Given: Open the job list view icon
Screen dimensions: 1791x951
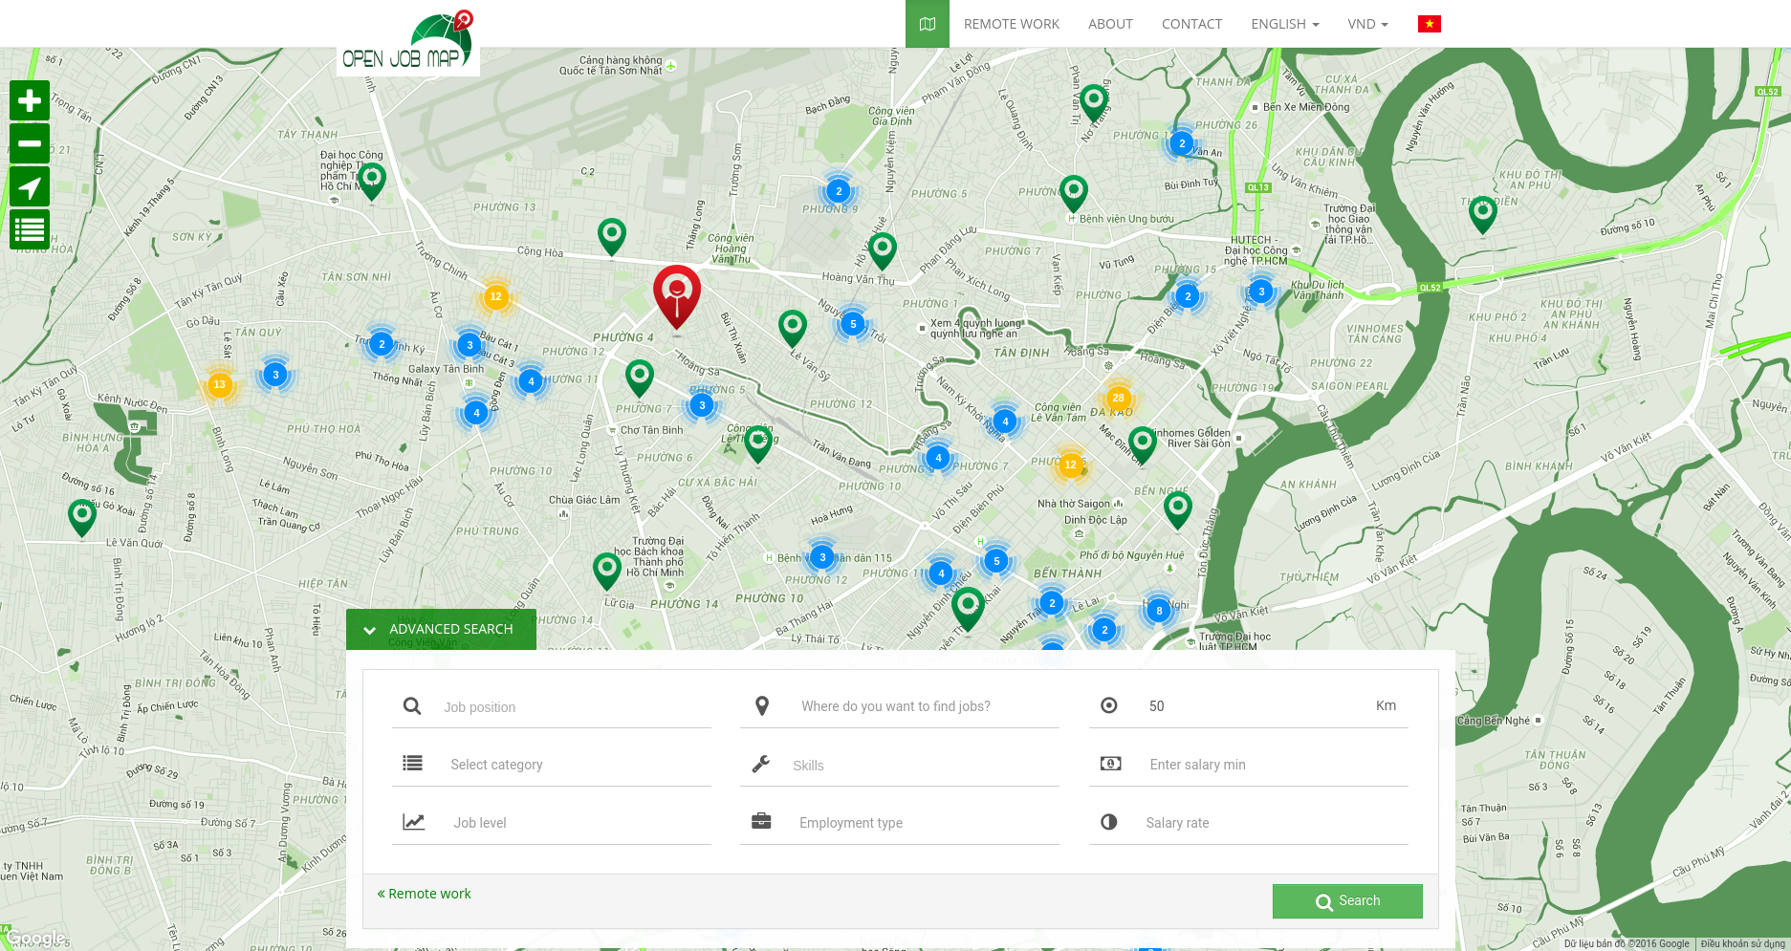Looking at the screenshot, I should [30, 230].
